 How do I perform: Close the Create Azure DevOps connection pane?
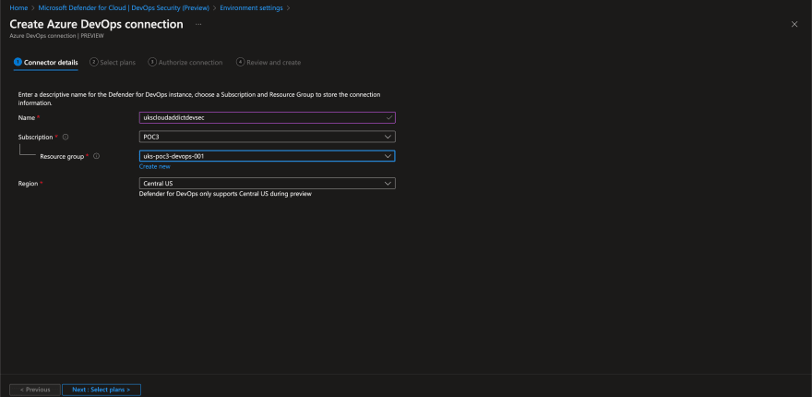tap(794, 24)
